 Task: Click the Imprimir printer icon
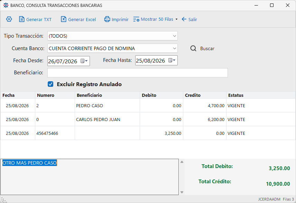pyautogui.click(x=107, y=19)
